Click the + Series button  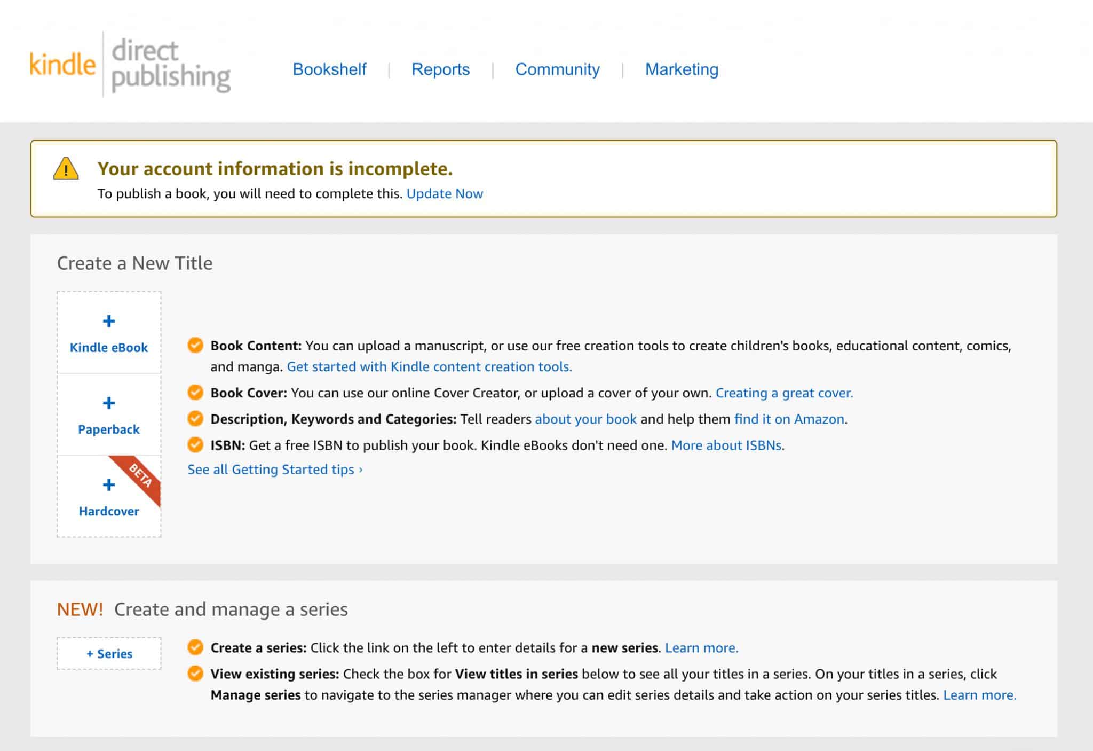[109, 653]
